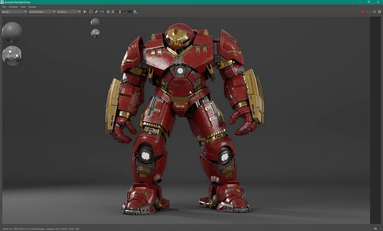Click the status bar expand chevron
The width and height of the screenshot is (383, 231).
(x=380, y=229)
